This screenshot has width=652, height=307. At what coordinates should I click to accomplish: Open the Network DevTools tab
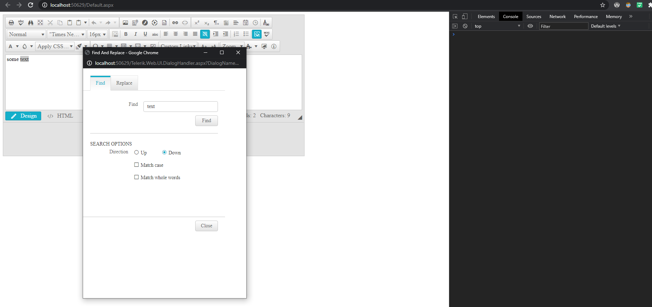tap(558, 17)
